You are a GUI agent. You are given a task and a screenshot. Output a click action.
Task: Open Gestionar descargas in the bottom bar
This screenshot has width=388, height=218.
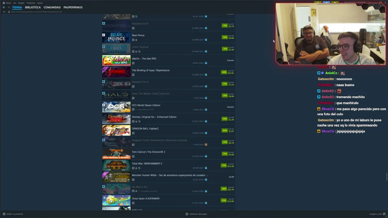click(196, 214)
